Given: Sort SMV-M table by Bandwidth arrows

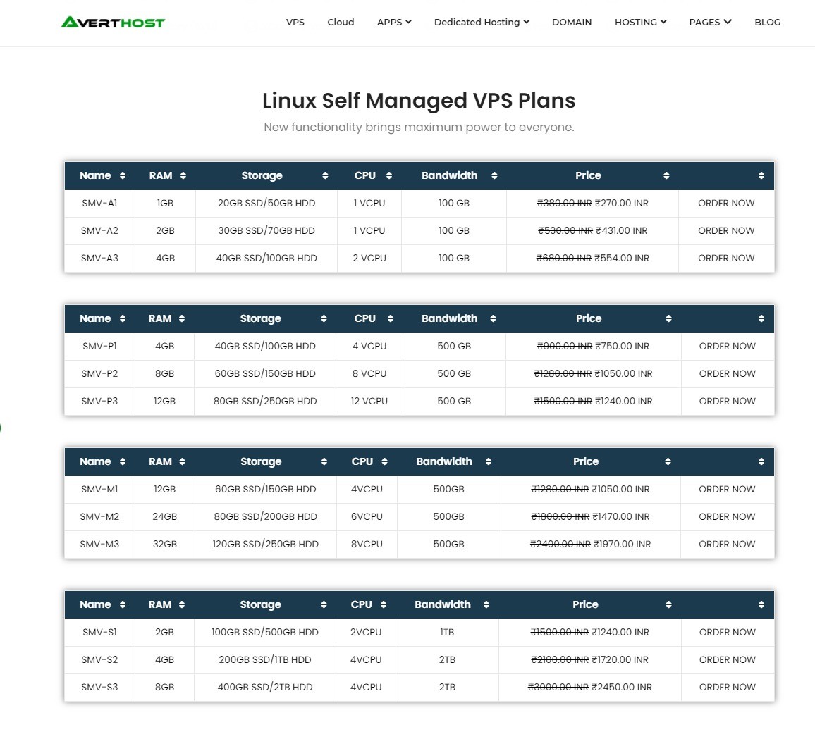Looking at the screenshot, I should click(x=488, y=461).
